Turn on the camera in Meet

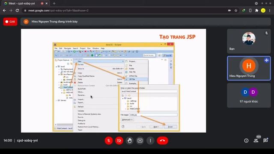[x=119, y=141]
